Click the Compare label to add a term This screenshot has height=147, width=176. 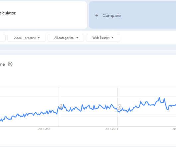click(x=112, y=16)
